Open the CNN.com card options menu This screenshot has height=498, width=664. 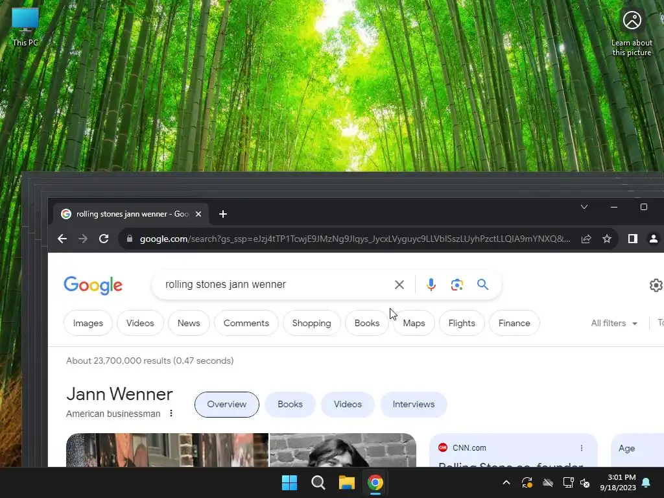point(582,448)
